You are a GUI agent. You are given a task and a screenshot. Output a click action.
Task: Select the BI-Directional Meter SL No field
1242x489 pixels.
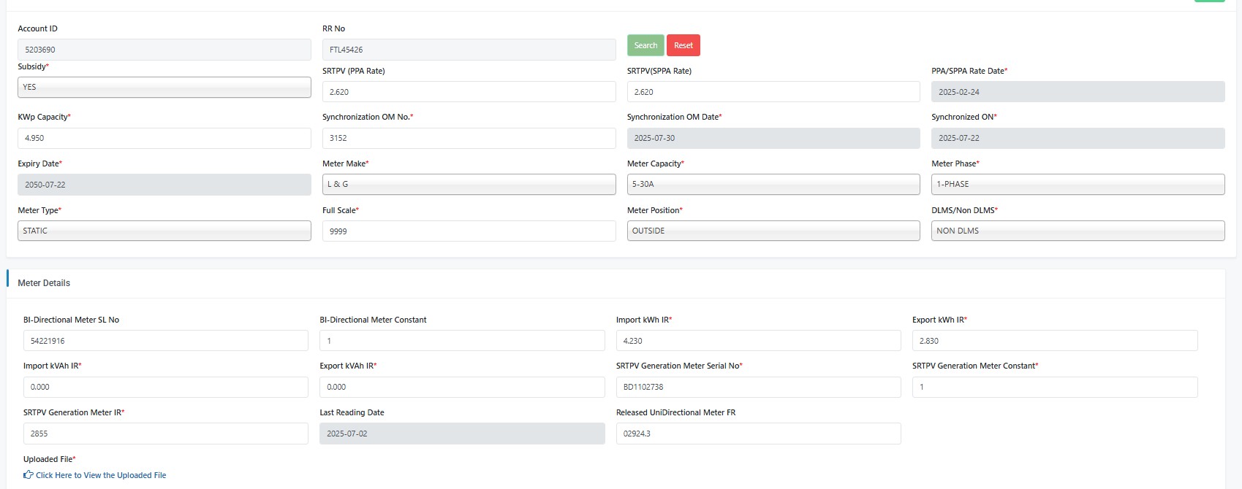tap(165, 341)
